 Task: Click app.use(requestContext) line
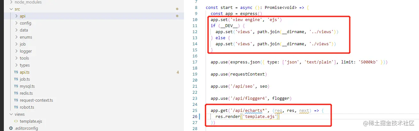pyautogui.click(x=239, y=74)
